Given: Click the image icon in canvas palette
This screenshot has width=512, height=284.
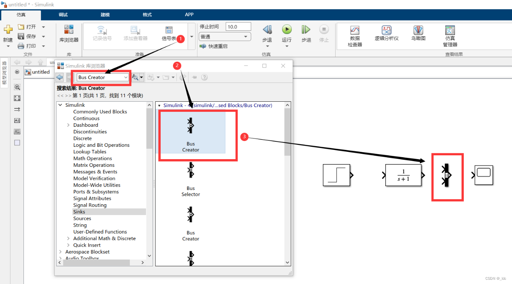Looking at the screenshot, I should (x=17, y=132).
